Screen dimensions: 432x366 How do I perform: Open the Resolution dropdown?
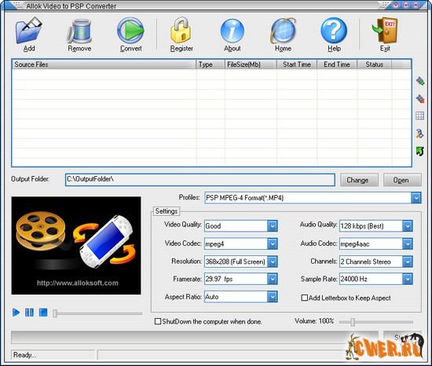point(273,262)
